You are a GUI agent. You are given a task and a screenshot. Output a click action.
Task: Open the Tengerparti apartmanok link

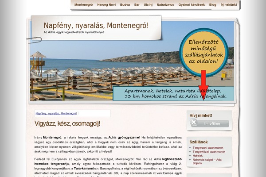(x=208, y=148)
